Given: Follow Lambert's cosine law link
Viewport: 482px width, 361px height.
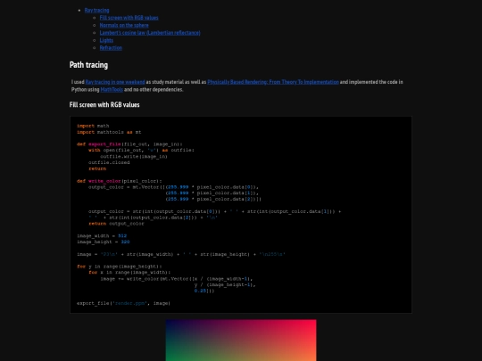Looking at the screenshot, I should 150,33.
